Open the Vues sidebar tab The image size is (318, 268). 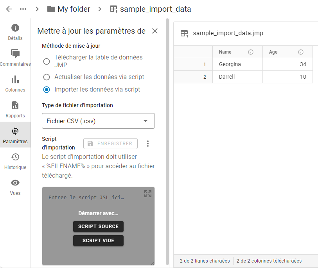(15, 187)
